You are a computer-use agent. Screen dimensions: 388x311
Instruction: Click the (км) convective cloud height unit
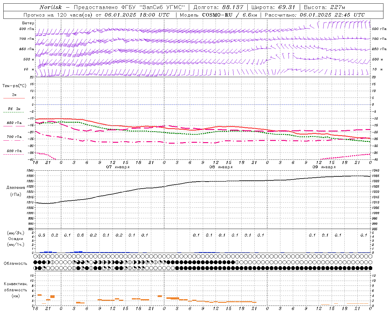click(x=15, y=296)
